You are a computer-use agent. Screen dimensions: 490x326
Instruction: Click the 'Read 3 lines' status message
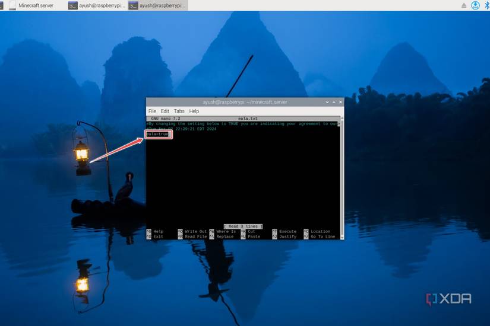point(243,226)
